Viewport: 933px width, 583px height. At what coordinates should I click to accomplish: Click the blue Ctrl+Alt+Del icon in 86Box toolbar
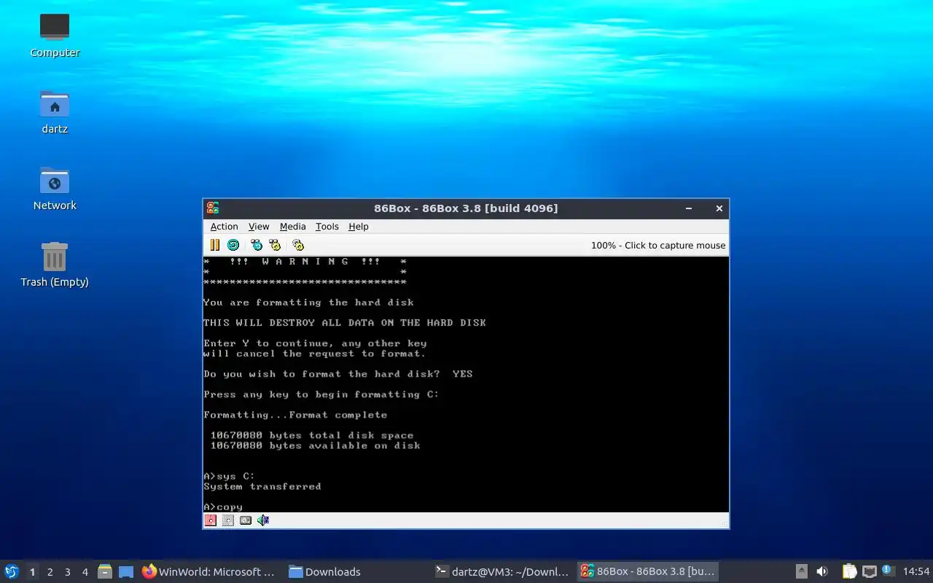pyautogui.click(x=257, y=245)
